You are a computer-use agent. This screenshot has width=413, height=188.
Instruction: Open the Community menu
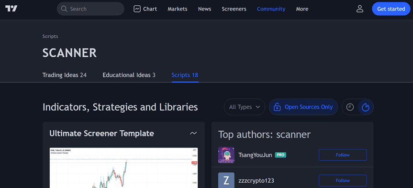pos(271,9)
